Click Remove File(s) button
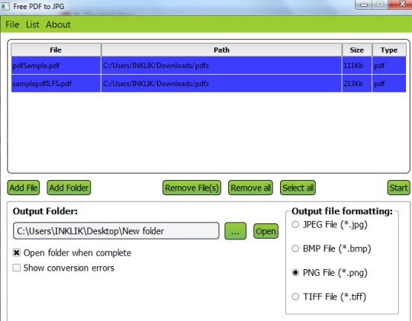The image size is (412, 321). pyautogui.click(x=192, y=188)
